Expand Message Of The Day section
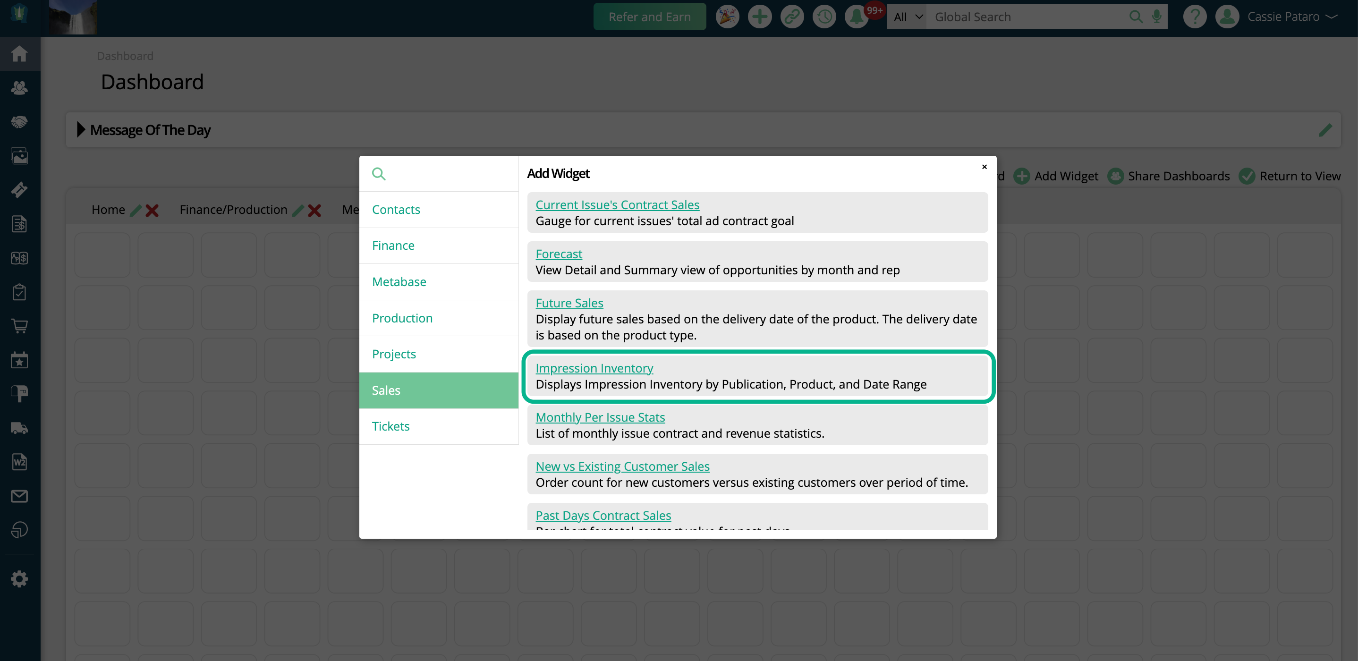This screenshot has height=661, width=1358. (81, 130)
